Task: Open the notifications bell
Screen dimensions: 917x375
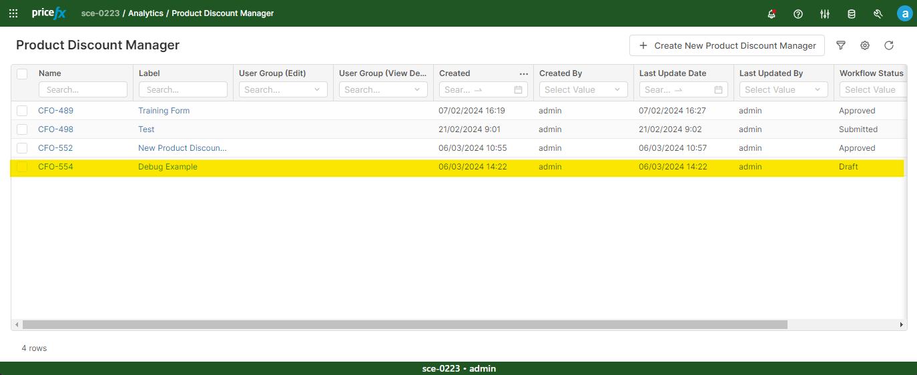Action: 772,13
